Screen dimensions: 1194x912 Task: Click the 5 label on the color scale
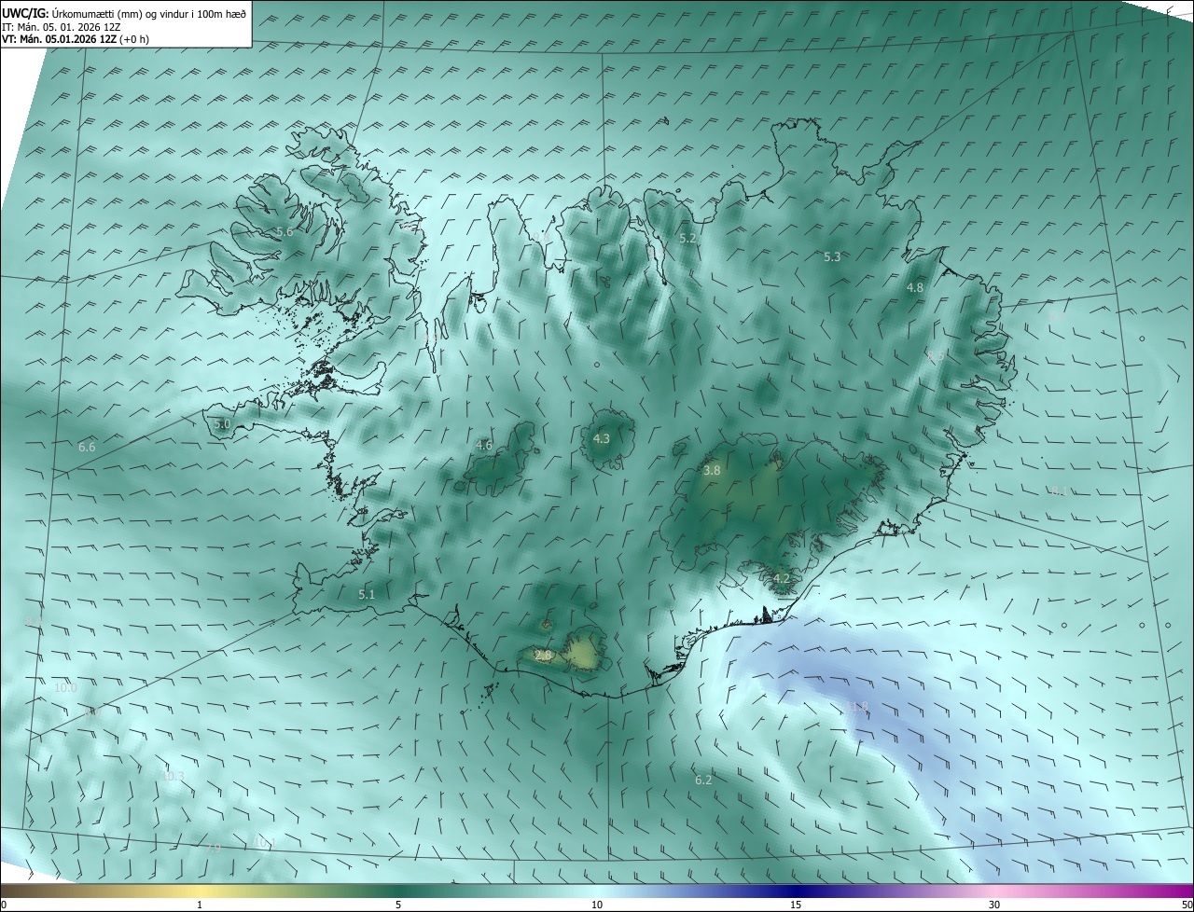click(x=398, y=905)
